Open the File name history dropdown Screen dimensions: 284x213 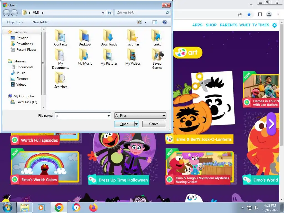coord(108,116)
